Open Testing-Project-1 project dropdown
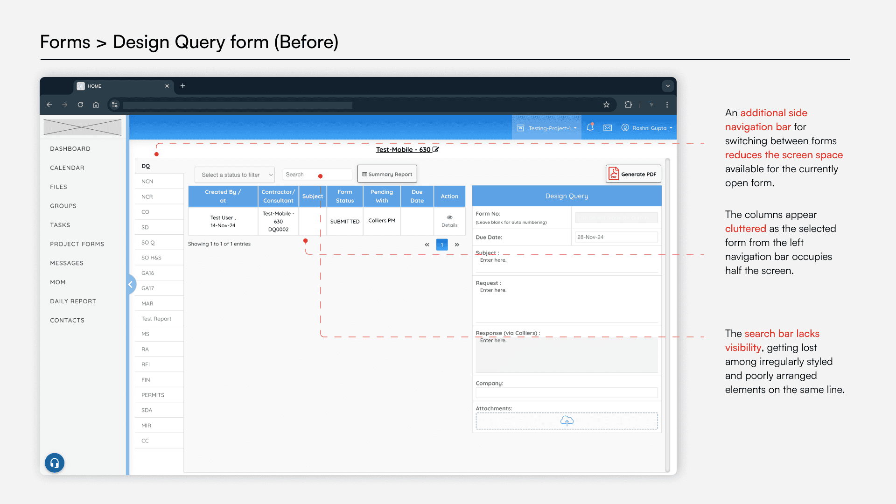 [x=546, y=128]
